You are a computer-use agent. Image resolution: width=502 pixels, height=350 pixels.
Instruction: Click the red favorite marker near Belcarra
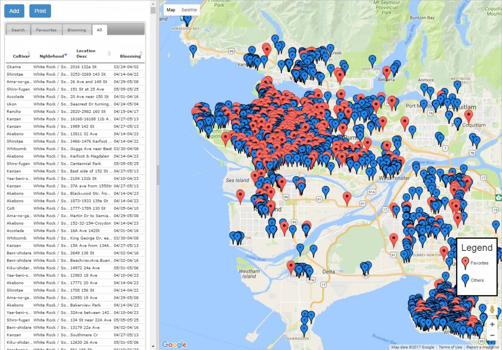pos(387,72)
